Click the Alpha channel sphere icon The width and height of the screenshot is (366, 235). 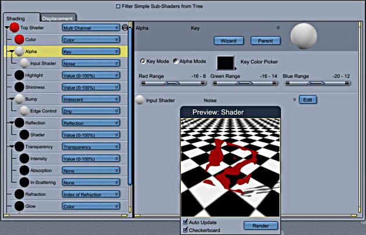point(19,51)
